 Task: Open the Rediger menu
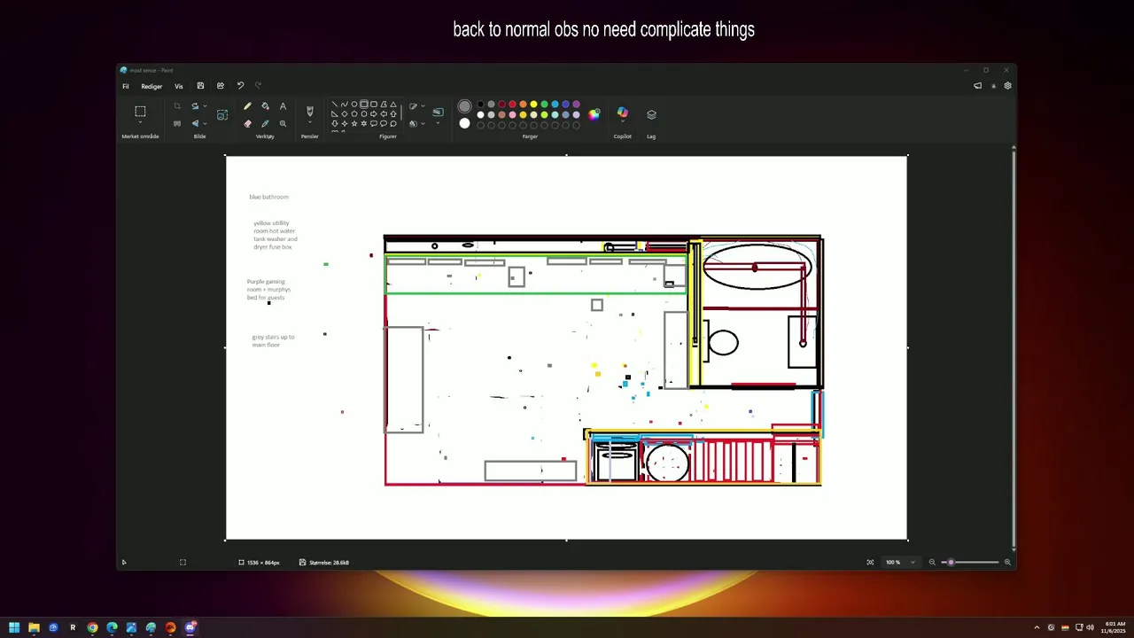coord(151,86)
